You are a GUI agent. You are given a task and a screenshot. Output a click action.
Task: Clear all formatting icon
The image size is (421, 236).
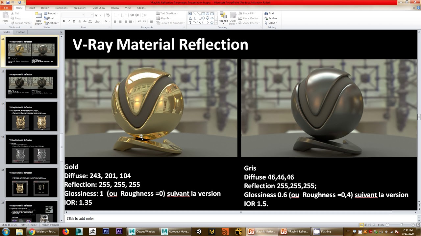[x=108, y=15]
